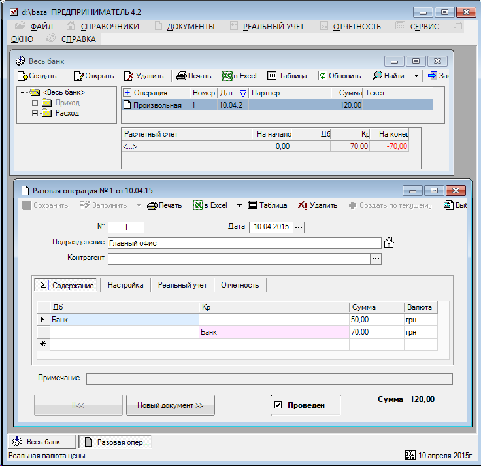Switch to the Отчетность tab
The image size is (481, 466).
tap(240, 285)
